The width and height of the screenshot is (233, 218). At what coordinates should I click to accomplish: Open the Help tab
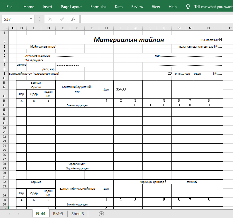(172, 7)
